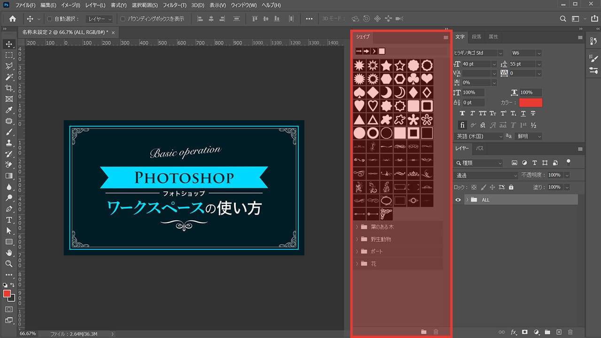
Task: Click the red foreground color swatch in toolbar
Action: coord(7,293)
